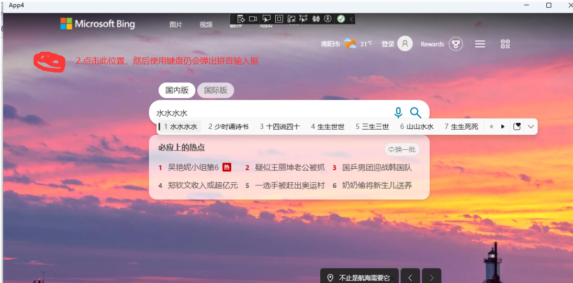Choose IME candidate 6 山山水水
The width and height of the screenshot is (573, 283).
click(x=417, y=127)
